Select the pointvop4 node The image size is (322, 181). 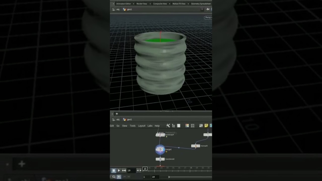pos(160,135)
